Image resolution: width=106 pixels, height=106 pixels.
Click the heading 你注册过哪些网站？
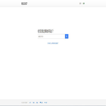pyautogui.click(x=46, y=31)
